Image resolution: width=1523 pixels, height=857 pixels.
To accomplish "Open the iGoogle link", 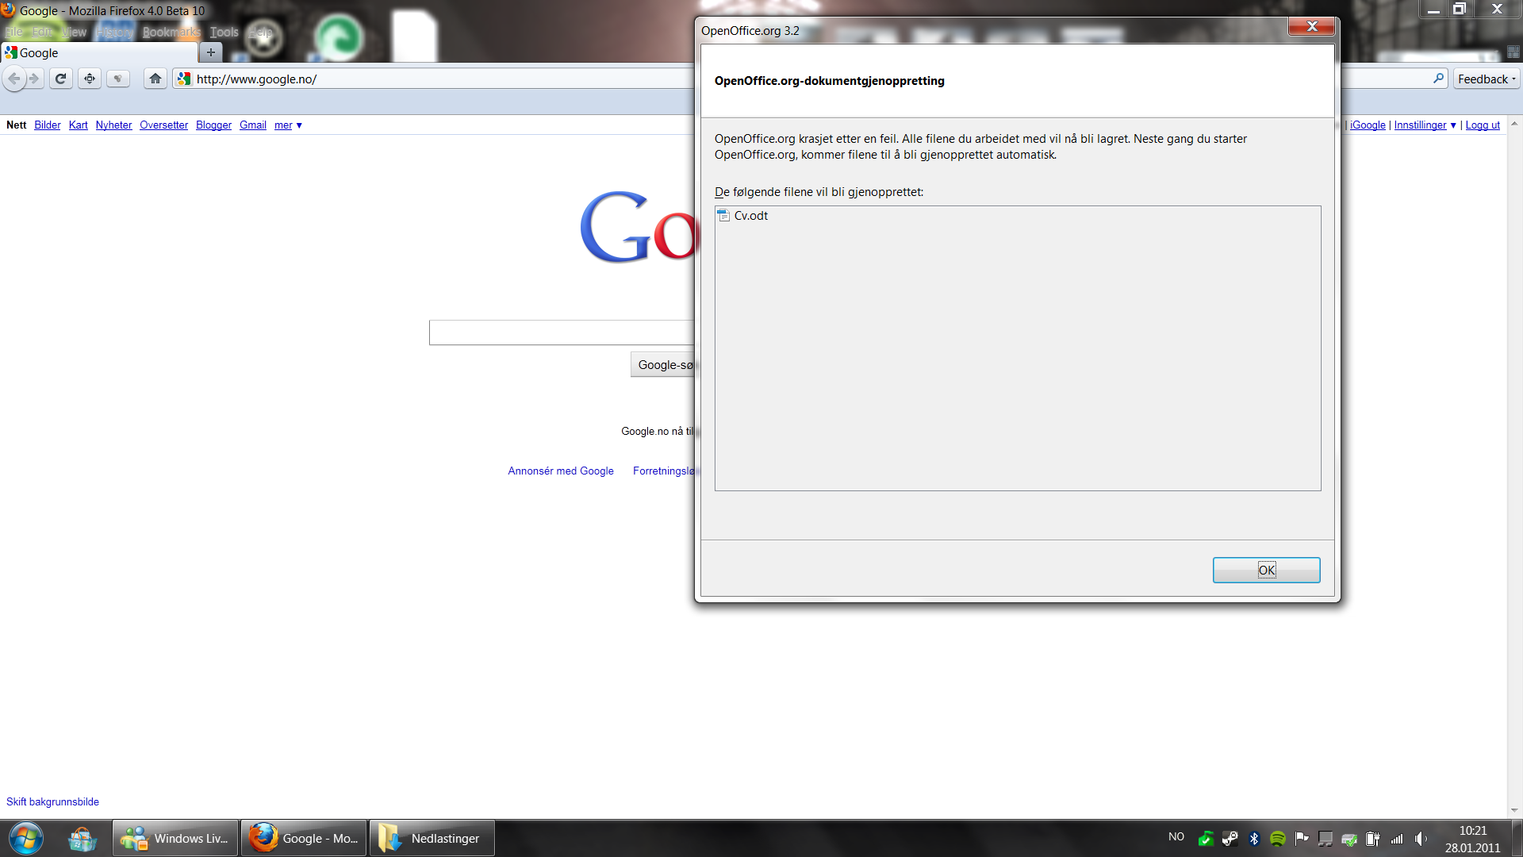I will coord(1368,125).
